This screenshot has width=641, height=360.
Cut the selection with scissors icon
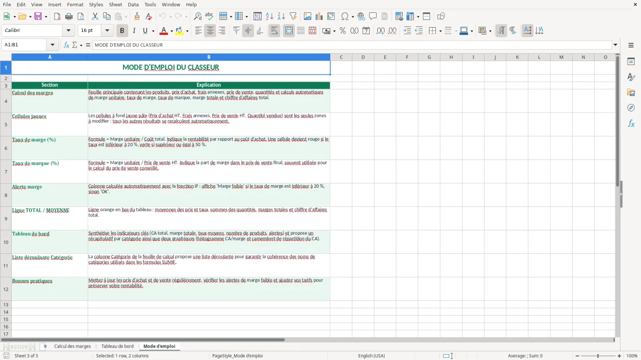pyautogui.click(x=95, y=17)
